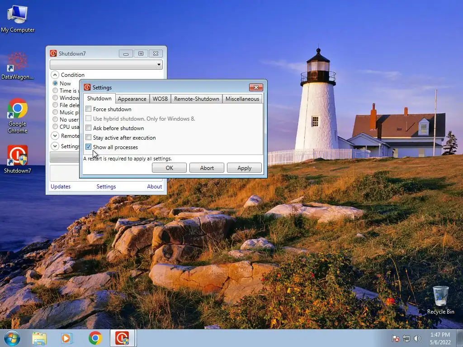The height and width of the screenshot is (347, 463).
Task: Open the Miscellaneous tab
Action: point(242,99)
